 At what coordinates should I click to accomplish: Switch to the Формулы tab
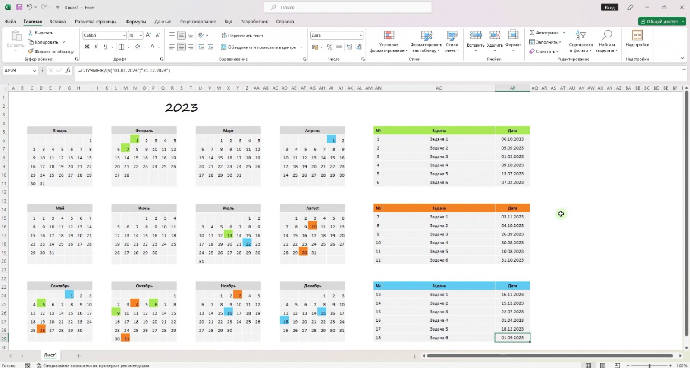click(x=136, y=22)
